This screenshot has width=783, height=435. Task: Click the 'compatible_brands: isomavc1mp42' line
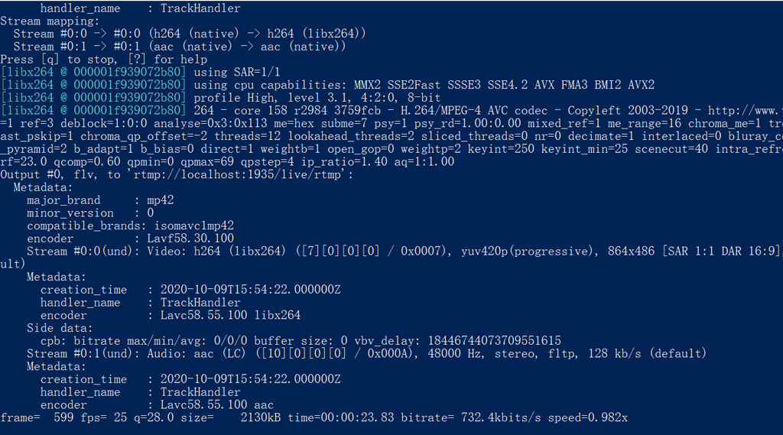click(x=130, y=226)
